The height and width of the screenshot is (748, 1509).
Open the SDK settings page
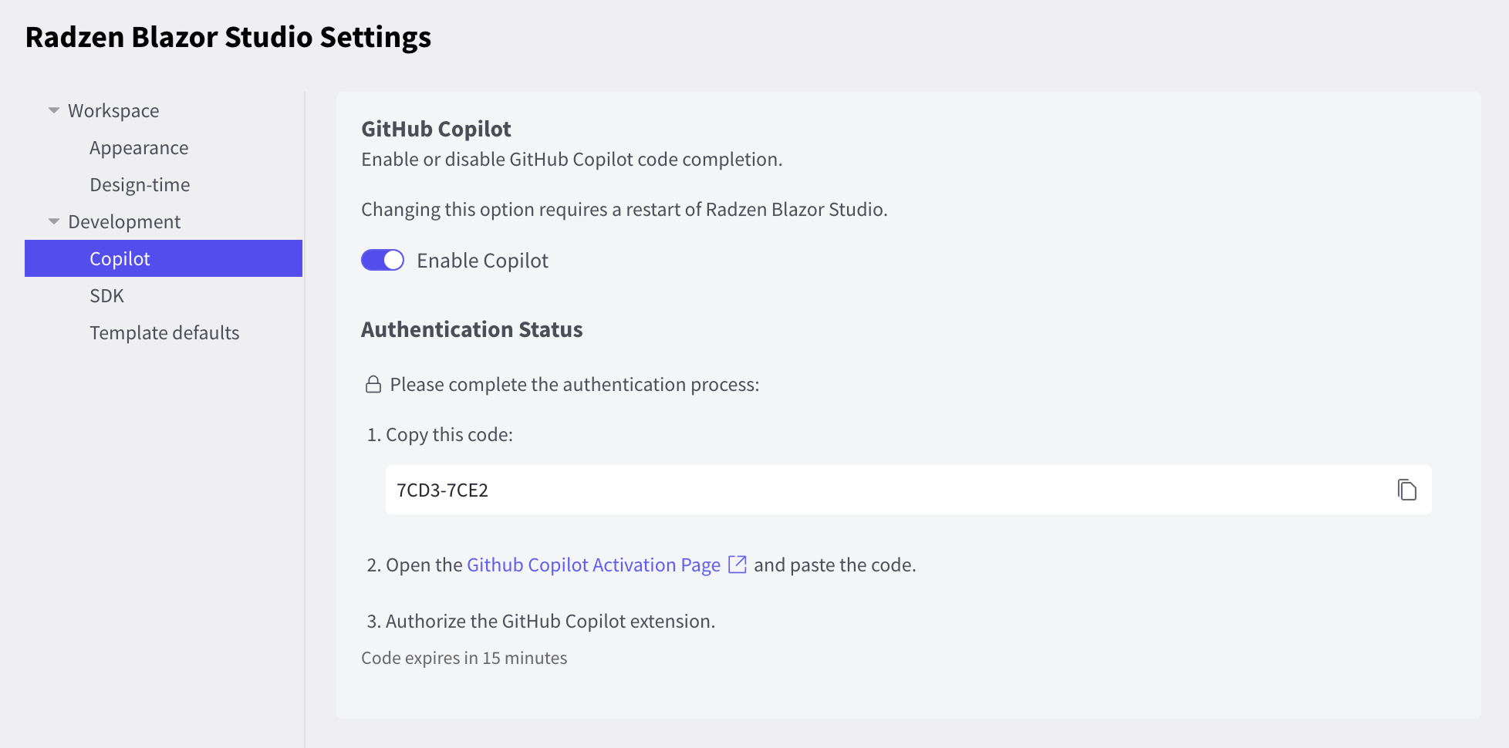point(106,296)
